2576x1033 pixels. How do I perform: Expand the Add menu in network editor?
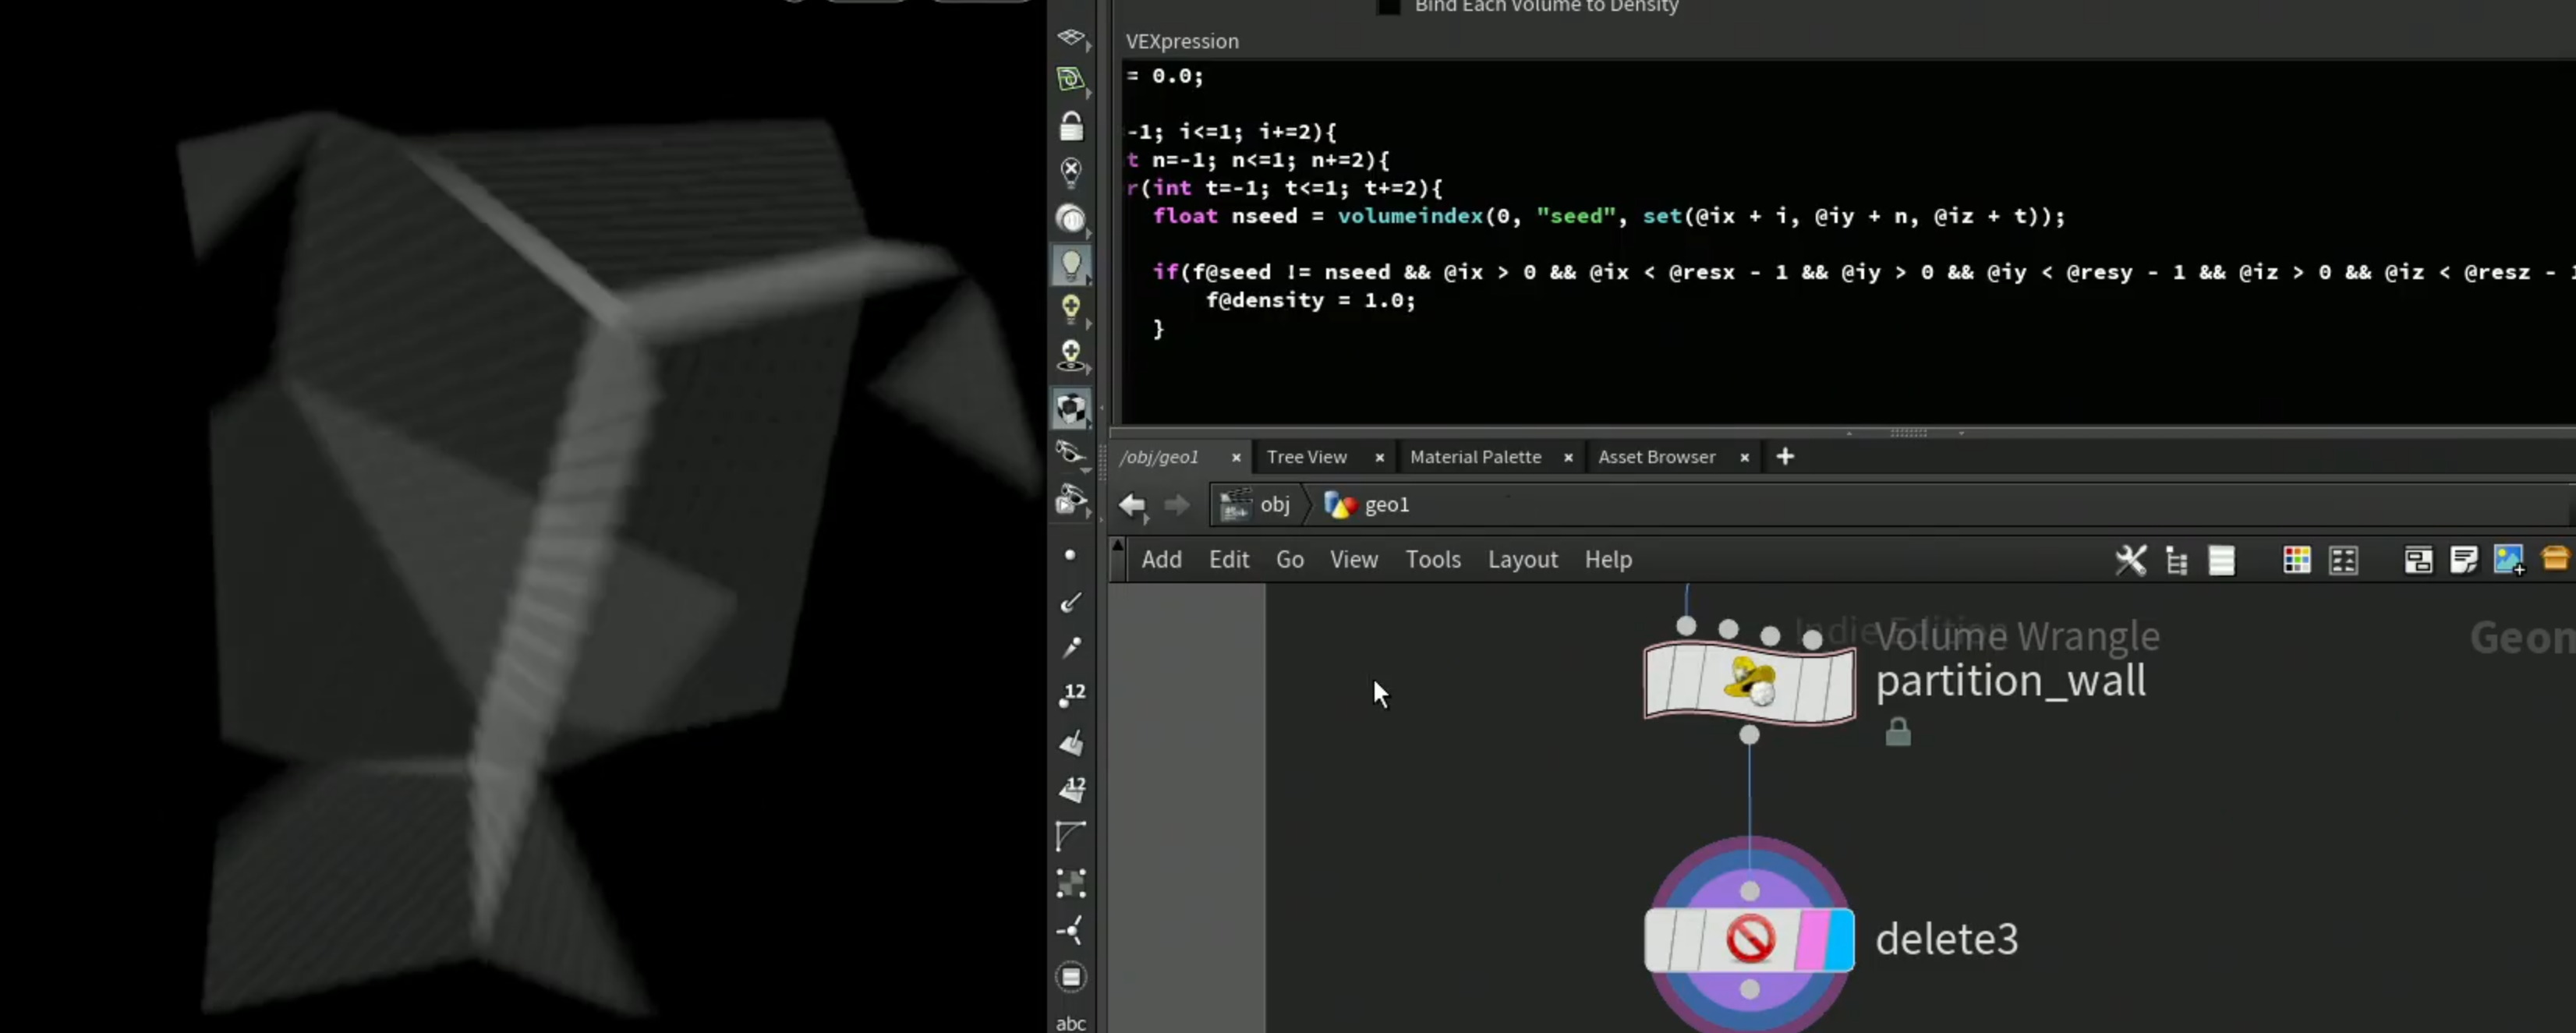coord(1161,560)
